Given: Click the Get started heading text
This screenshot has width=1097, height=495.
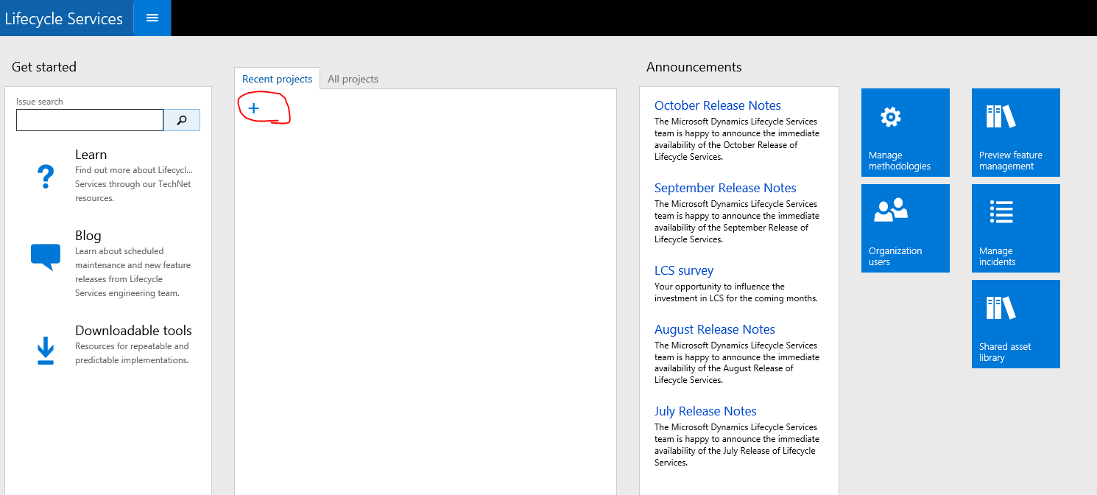Looking at the screenshot, I should point(44,67).
